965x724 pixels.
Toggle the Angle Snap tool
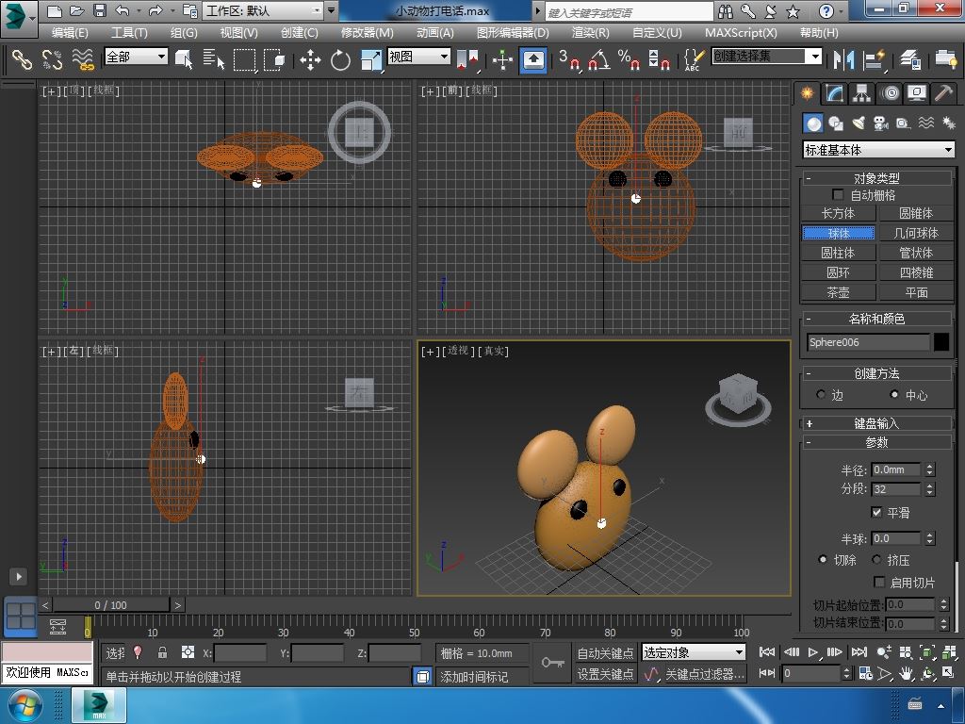tap(598, 59)
